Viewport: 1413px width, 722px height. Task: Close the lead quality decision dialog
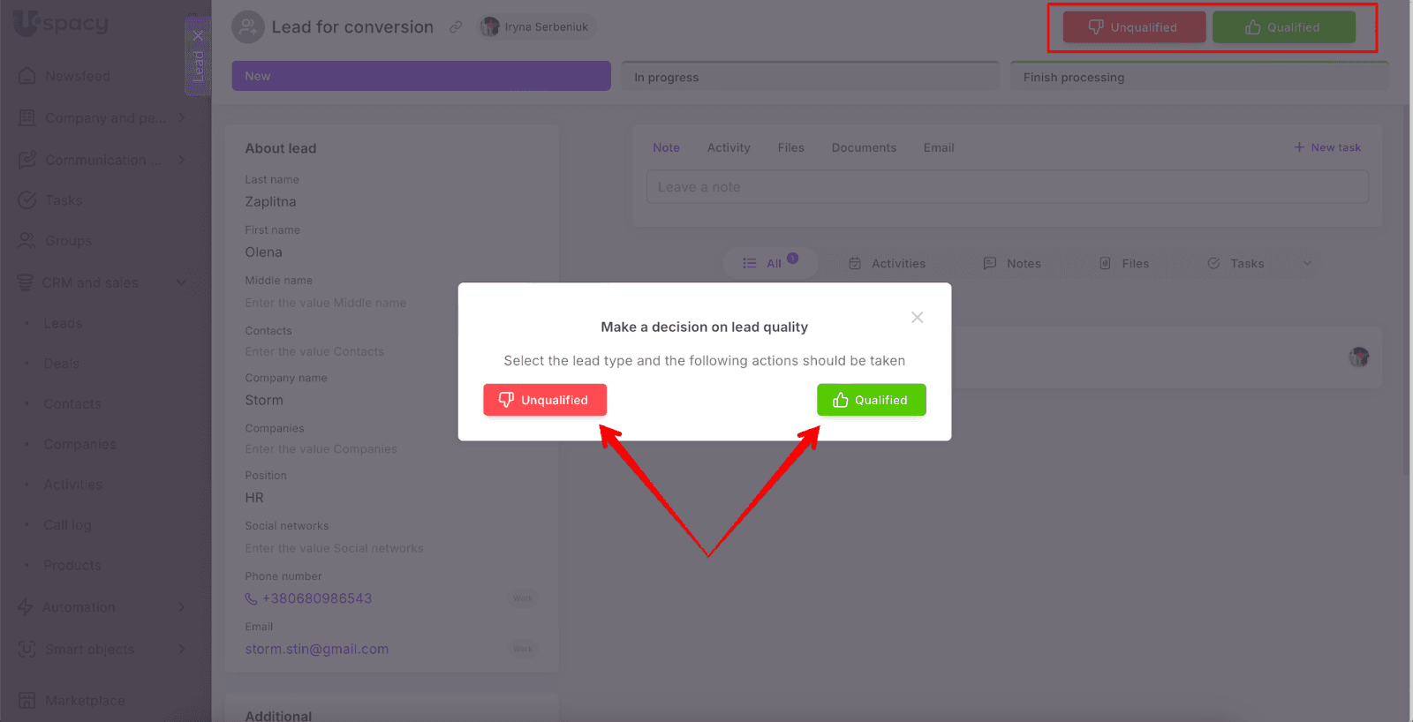(918, 318)
